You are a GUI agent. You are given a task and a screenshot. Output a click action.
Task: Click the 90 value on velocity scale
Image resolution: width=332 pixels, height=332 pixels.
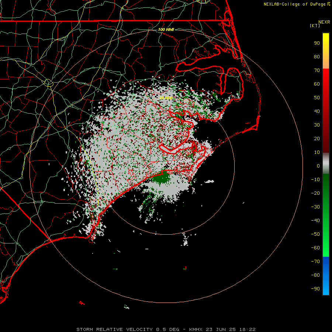tap(317, 43)
